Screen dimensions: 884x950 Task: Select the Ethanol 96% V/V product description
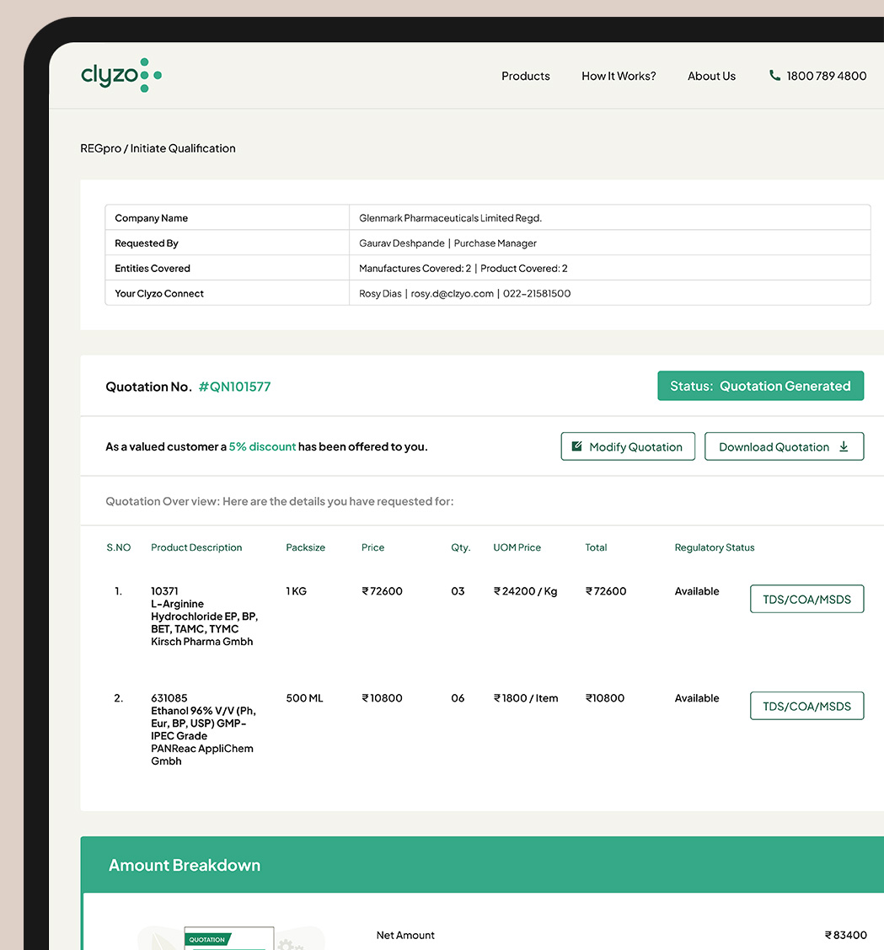pos(203,729)
